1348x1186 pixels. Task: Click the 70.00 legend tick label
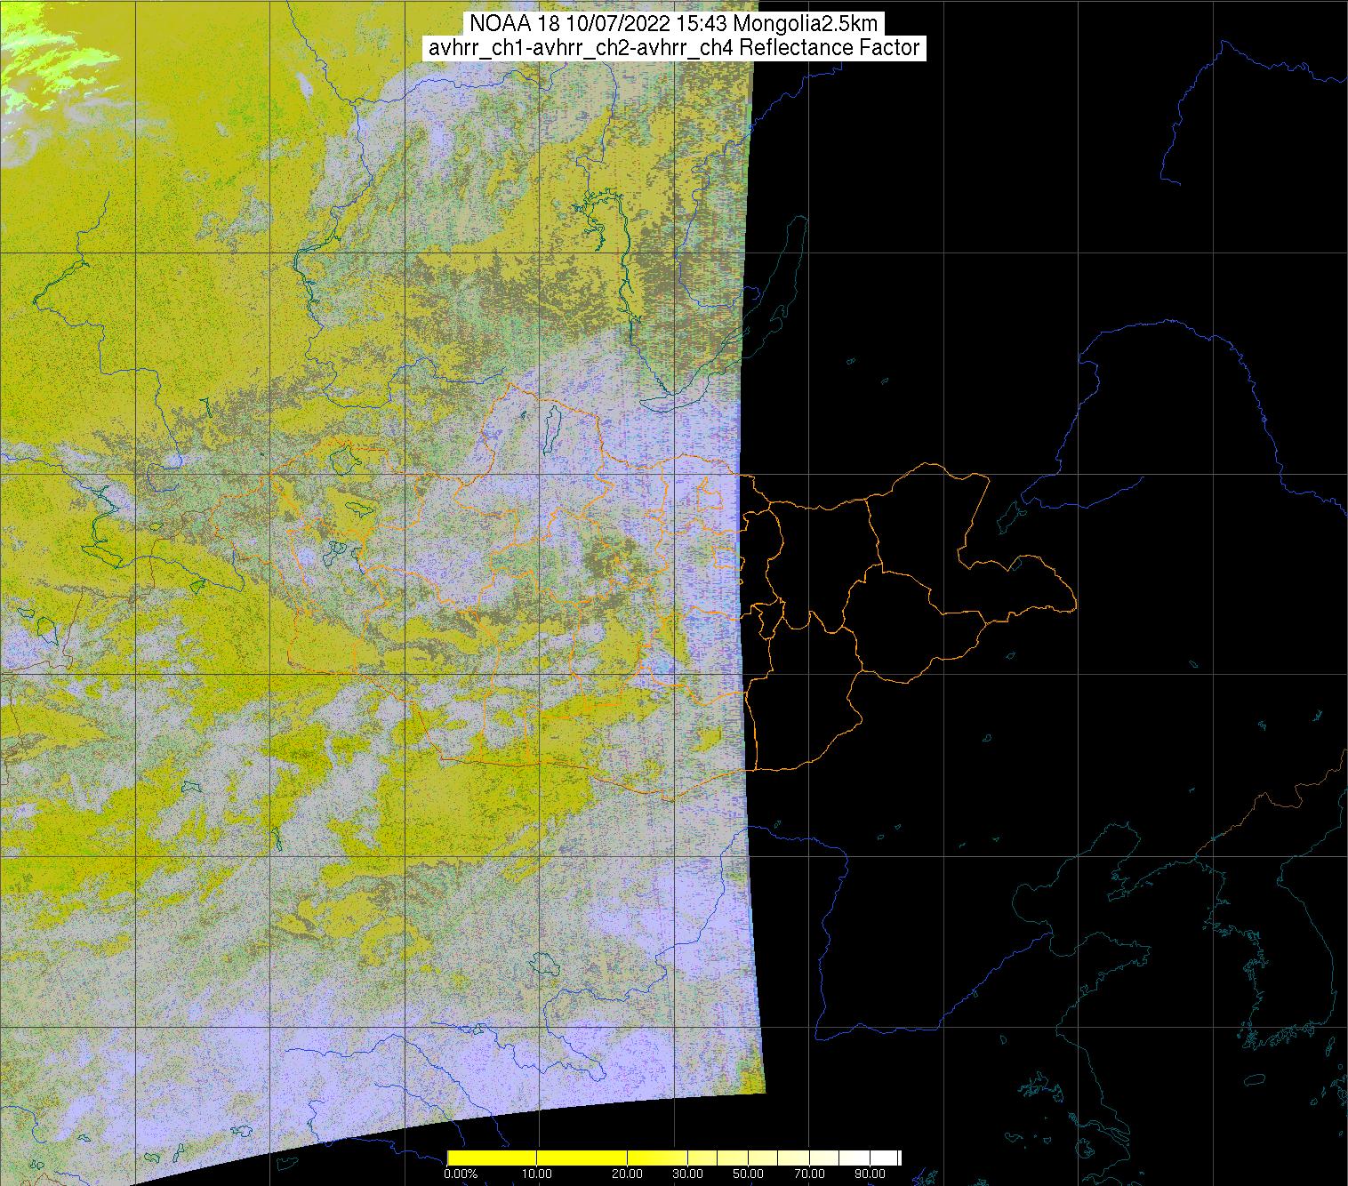(807, 1174)
